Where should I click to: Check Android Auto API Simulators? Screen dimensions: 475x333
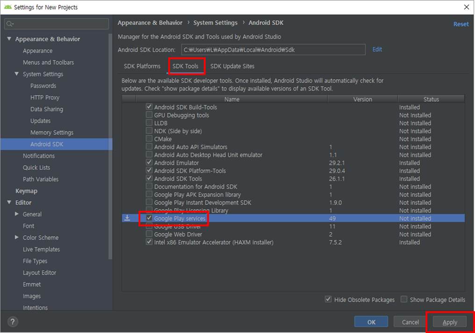pos(149,146)
